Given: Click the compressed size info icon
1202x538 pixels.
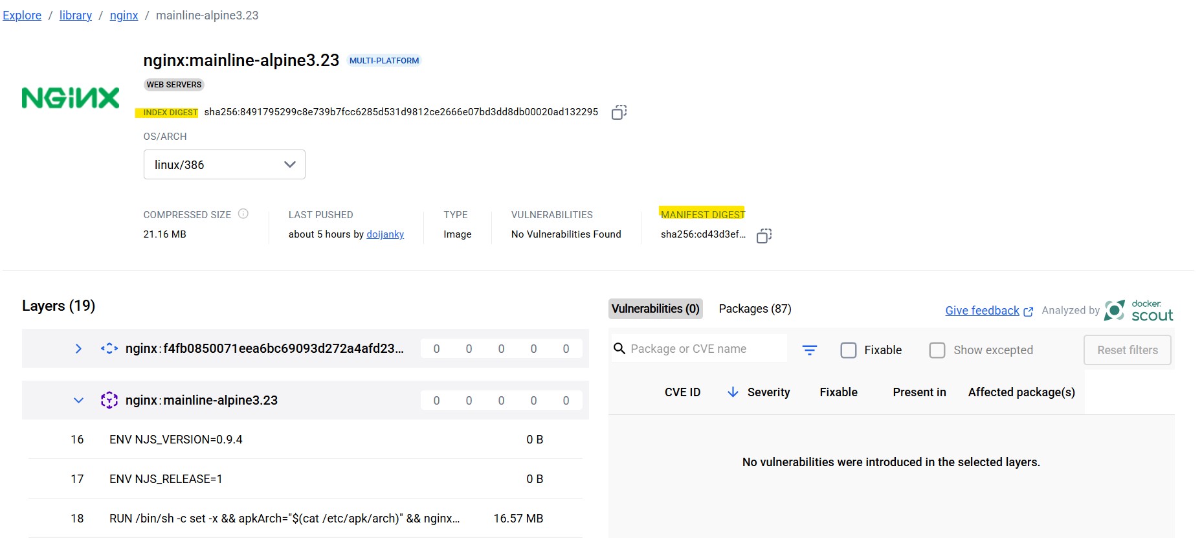Looking at the screenshot, I should click(x=243, y=214).
